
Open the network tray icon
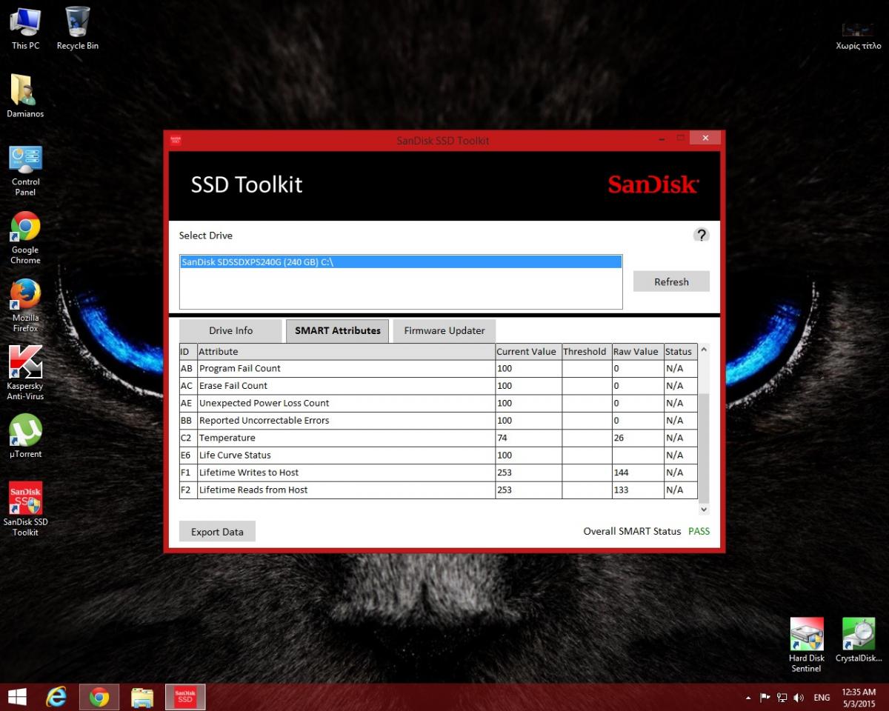pos(782,698)
